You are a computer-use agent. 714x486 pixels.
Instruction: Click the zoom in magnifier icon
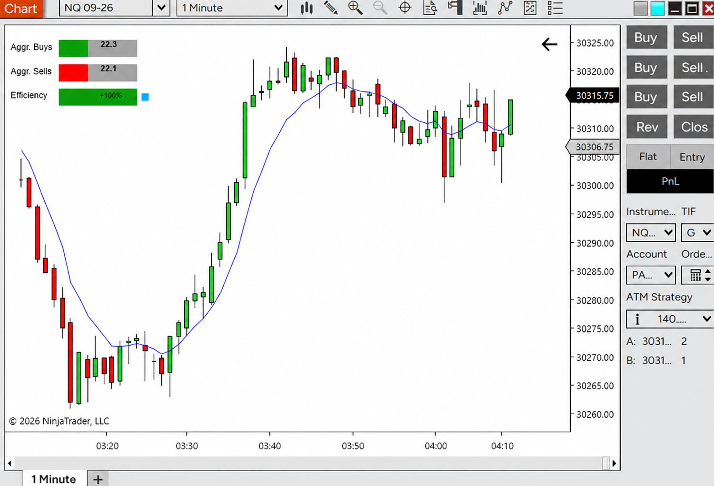pyautogui.click(x=355, y=8)
